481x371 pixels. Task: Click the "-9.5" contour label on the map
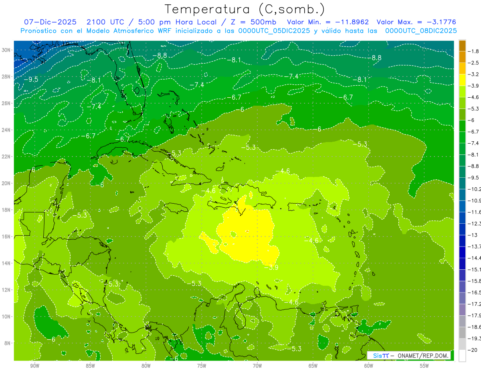pyautogui.click(x=31, y=79)
